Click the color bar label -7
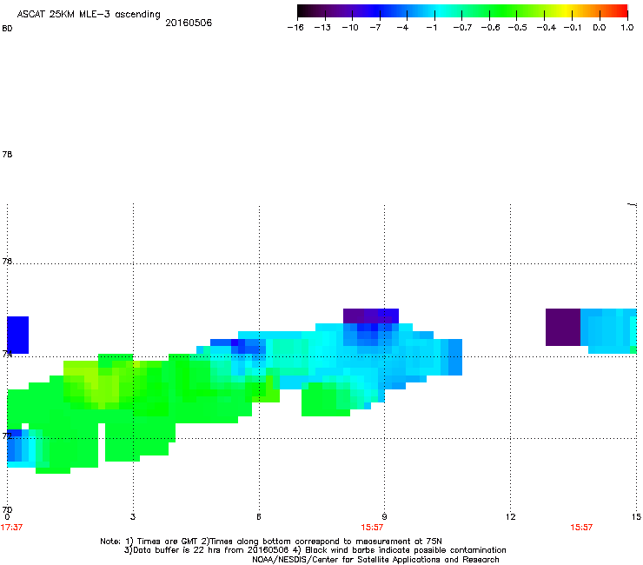This screenshot has height=565, width=643. pyautogui.click(x=375, y=28)
